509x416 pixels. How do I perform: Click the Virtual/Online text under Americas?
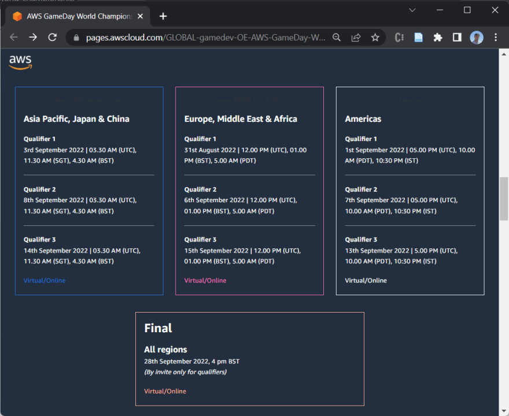tap(366, 280)
